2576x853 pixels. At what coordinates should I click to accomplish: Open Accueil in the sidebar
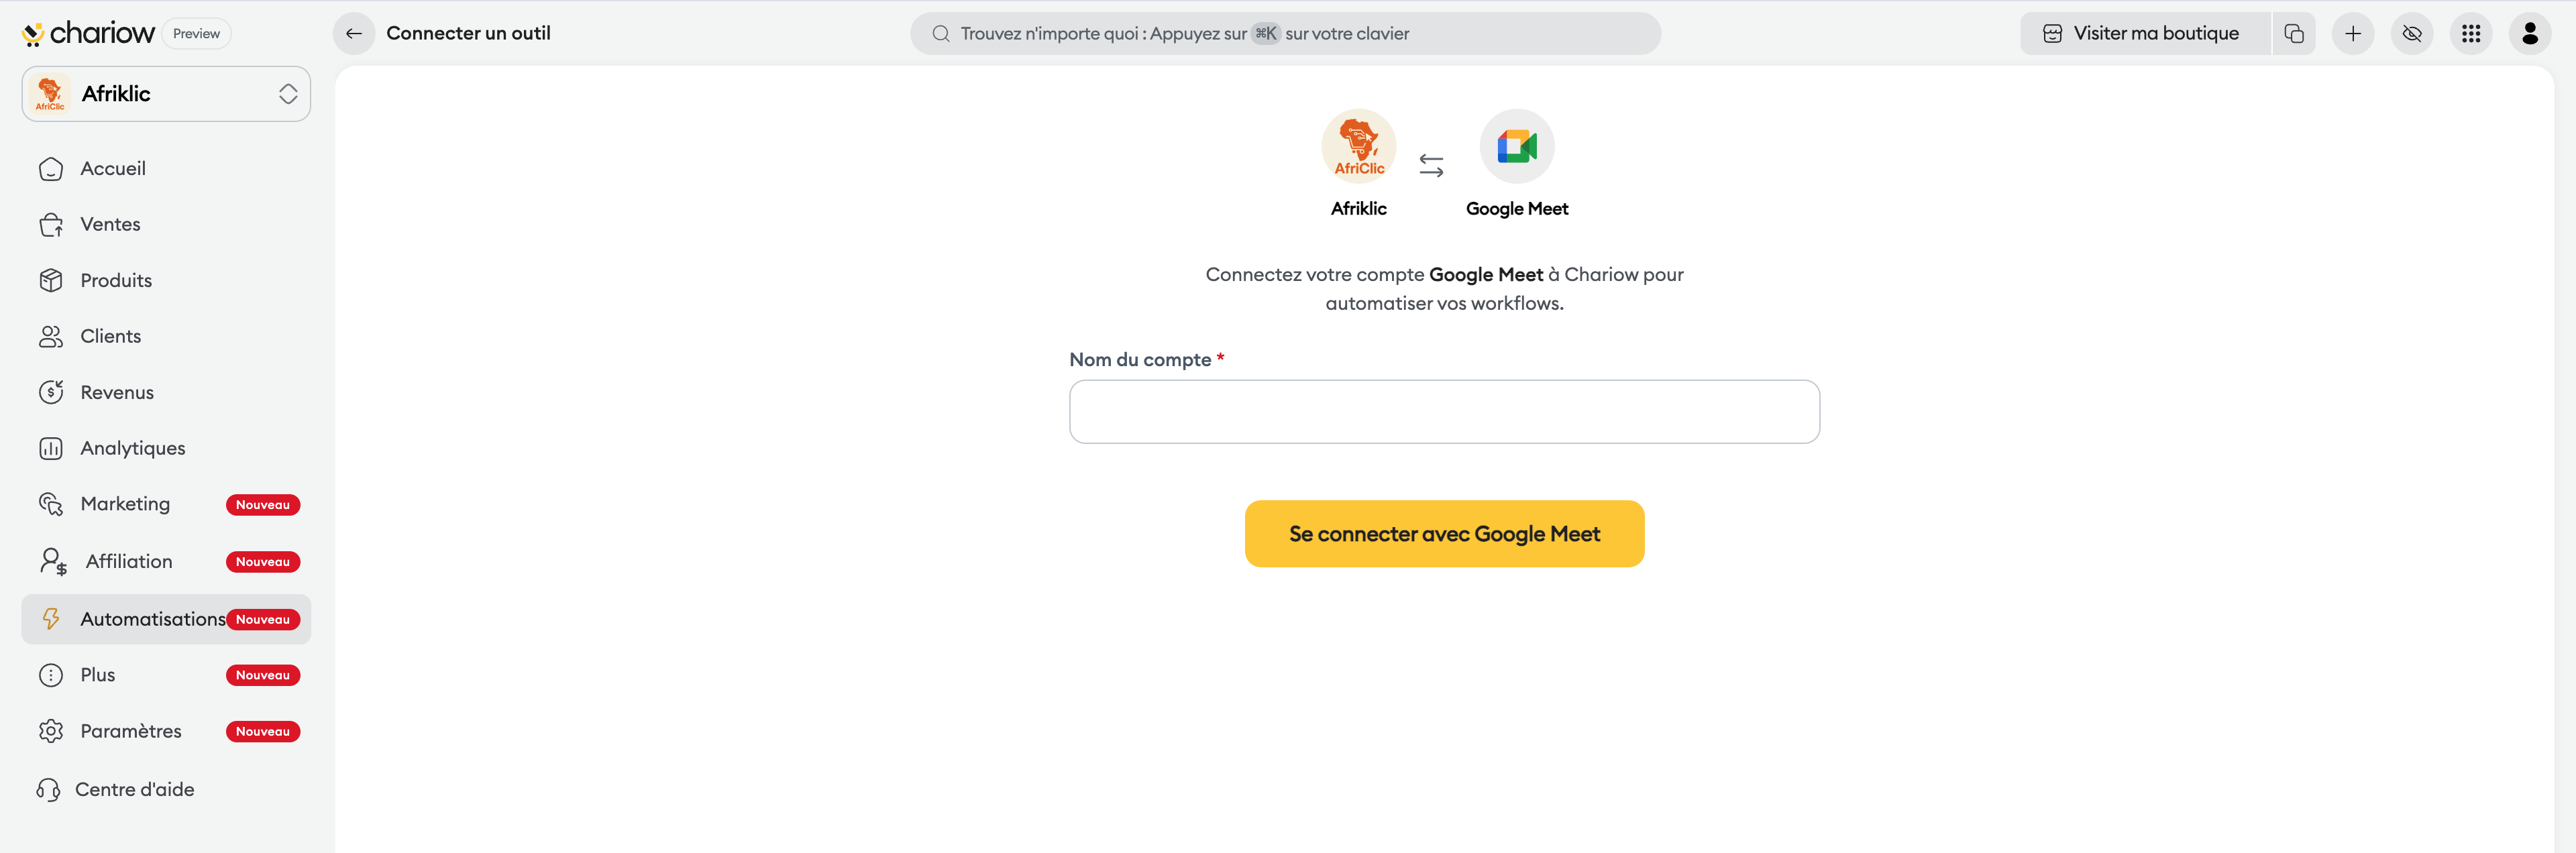(113, 168)
